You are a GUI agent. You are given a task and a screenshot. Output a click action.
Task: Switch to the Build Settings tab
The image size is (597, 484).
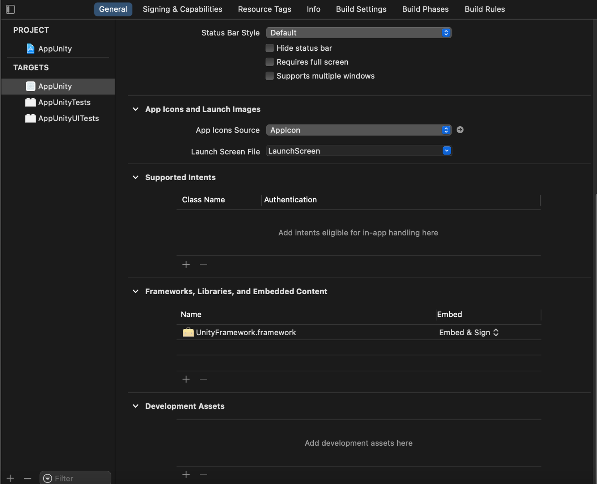pyautogui.click(x=361, y=9)
